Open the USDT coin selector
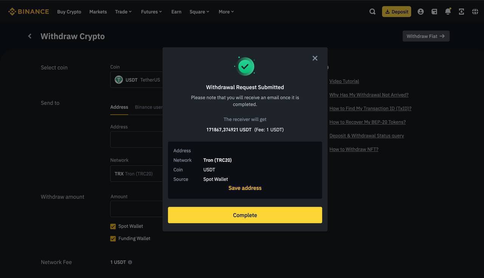This screenshot has width=484, height=278. tap(137, 80)
